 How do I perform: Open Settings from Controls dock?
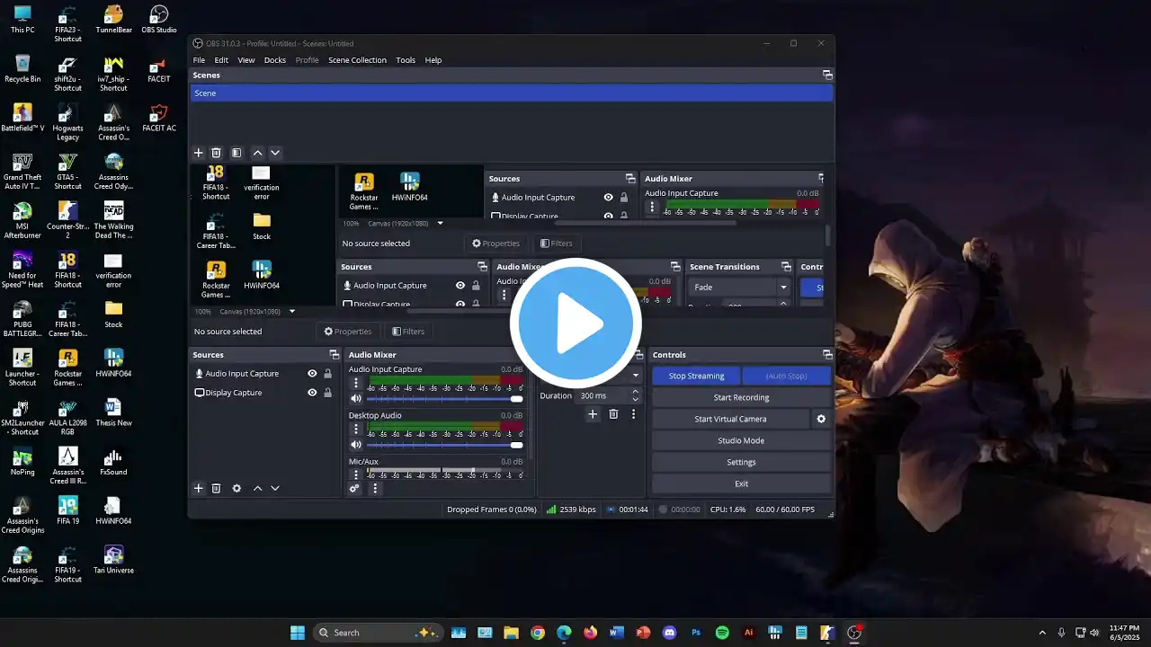[741, 462]
